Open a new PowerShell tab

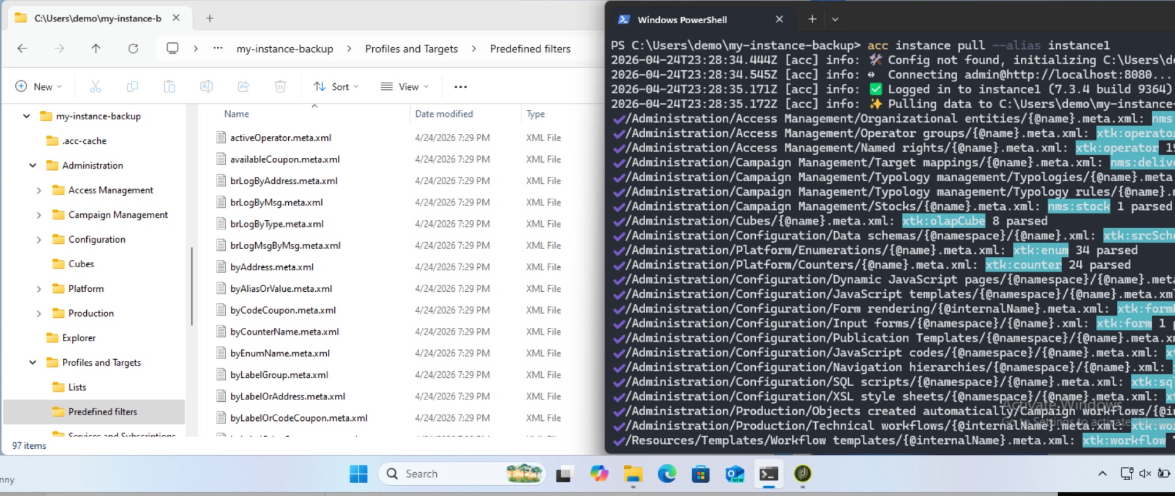click(812, 20)
